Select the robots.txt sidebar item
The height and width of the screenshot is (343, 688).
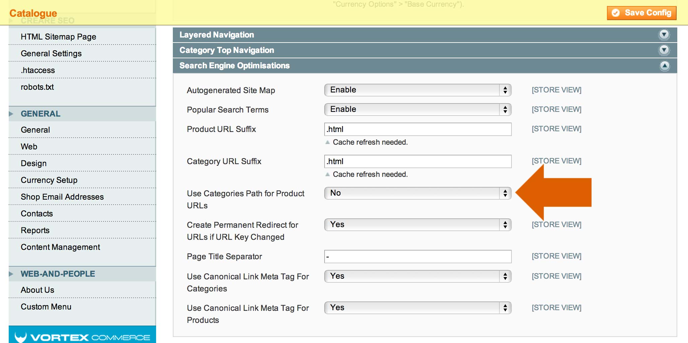coord(82,87)
